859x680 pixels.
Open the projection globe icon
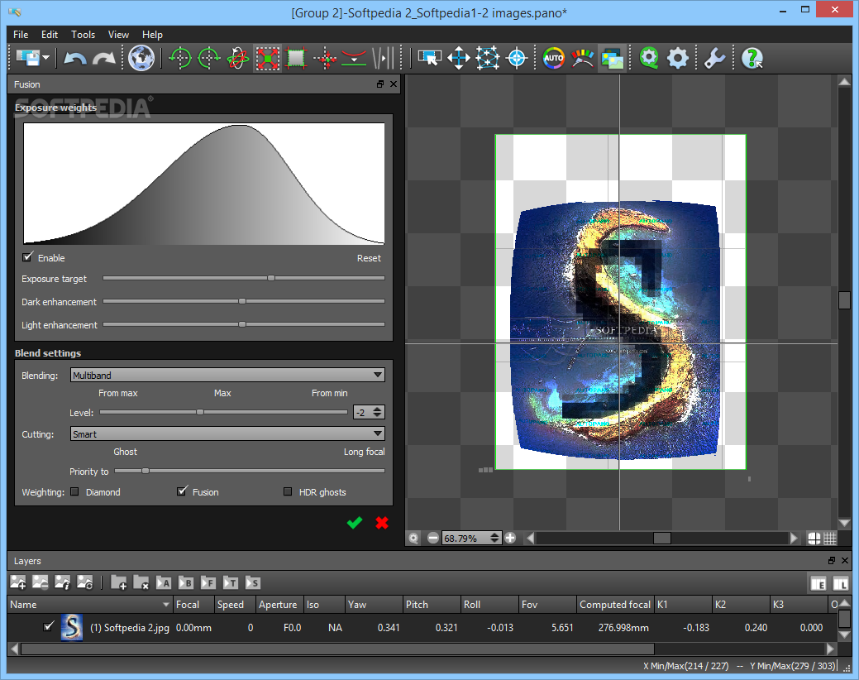[141, 58]
